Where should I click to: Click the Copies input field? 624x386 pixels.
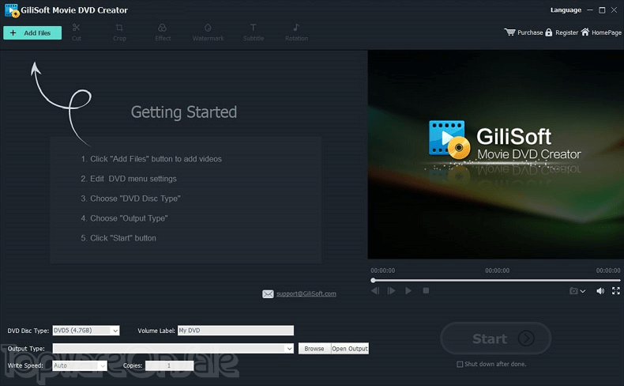(169, 365)
